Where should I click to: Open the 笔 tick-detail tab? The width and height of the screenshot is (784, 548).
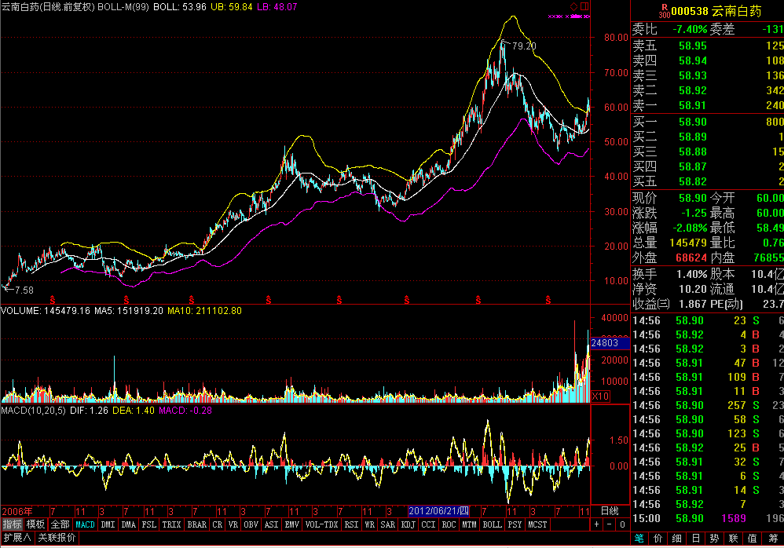(x=639, y=538)
